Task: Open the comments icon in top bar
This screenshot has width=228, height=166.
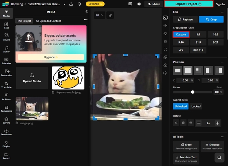Action: (x=130, y=4)
